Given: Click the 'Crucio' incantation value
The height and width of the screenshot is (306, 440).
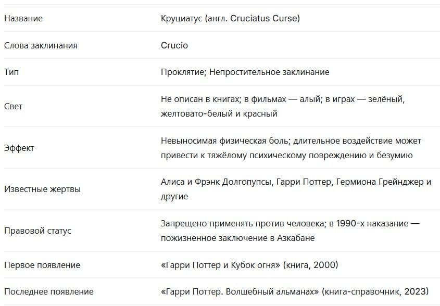Looking at the screenshot, I should (174, 45).
